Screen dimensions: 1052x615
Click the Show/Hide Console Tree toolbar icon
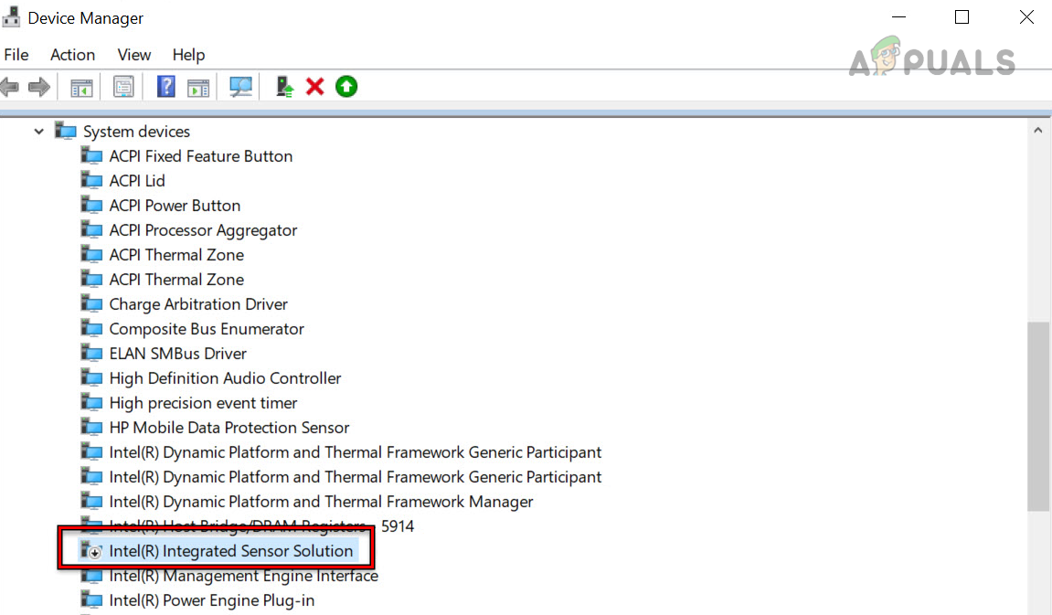point(80,87)
